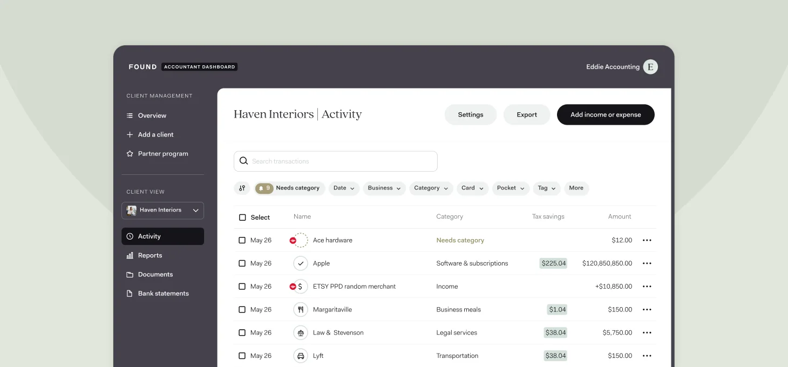The width and height of the screenshot is (788, 367).
Task: Check the Lyft row checkbox
Action: point(242,356)
